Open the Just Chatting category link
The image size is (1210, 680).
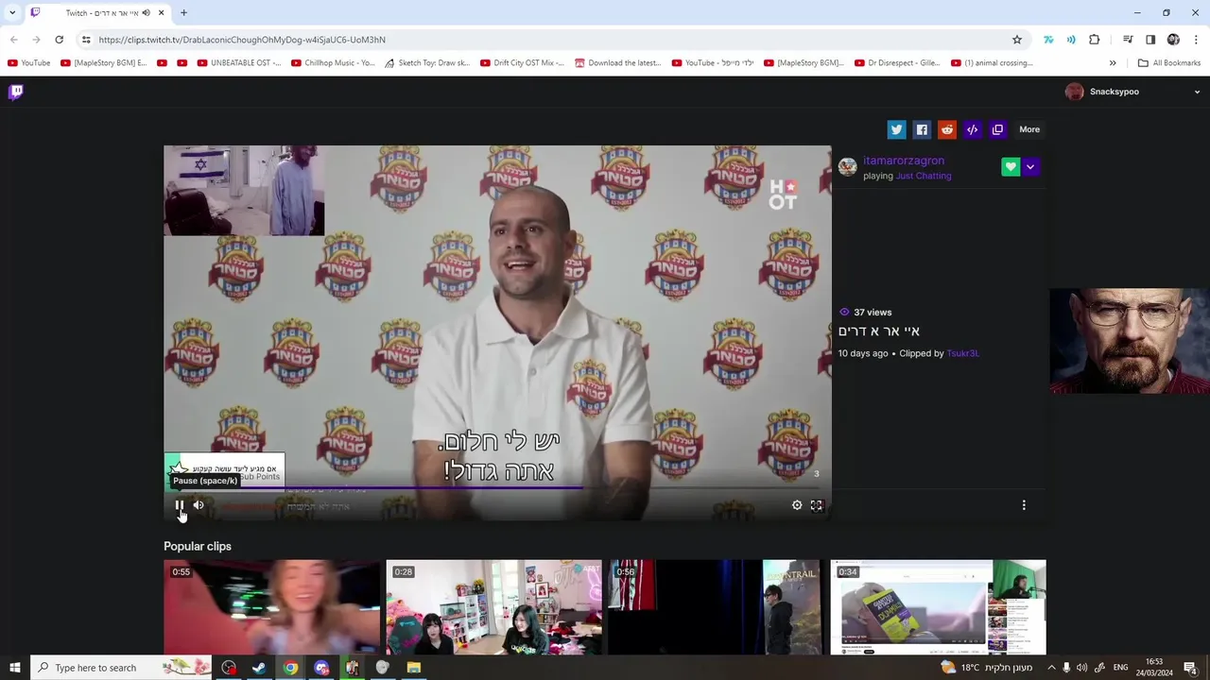click(924, 176)
